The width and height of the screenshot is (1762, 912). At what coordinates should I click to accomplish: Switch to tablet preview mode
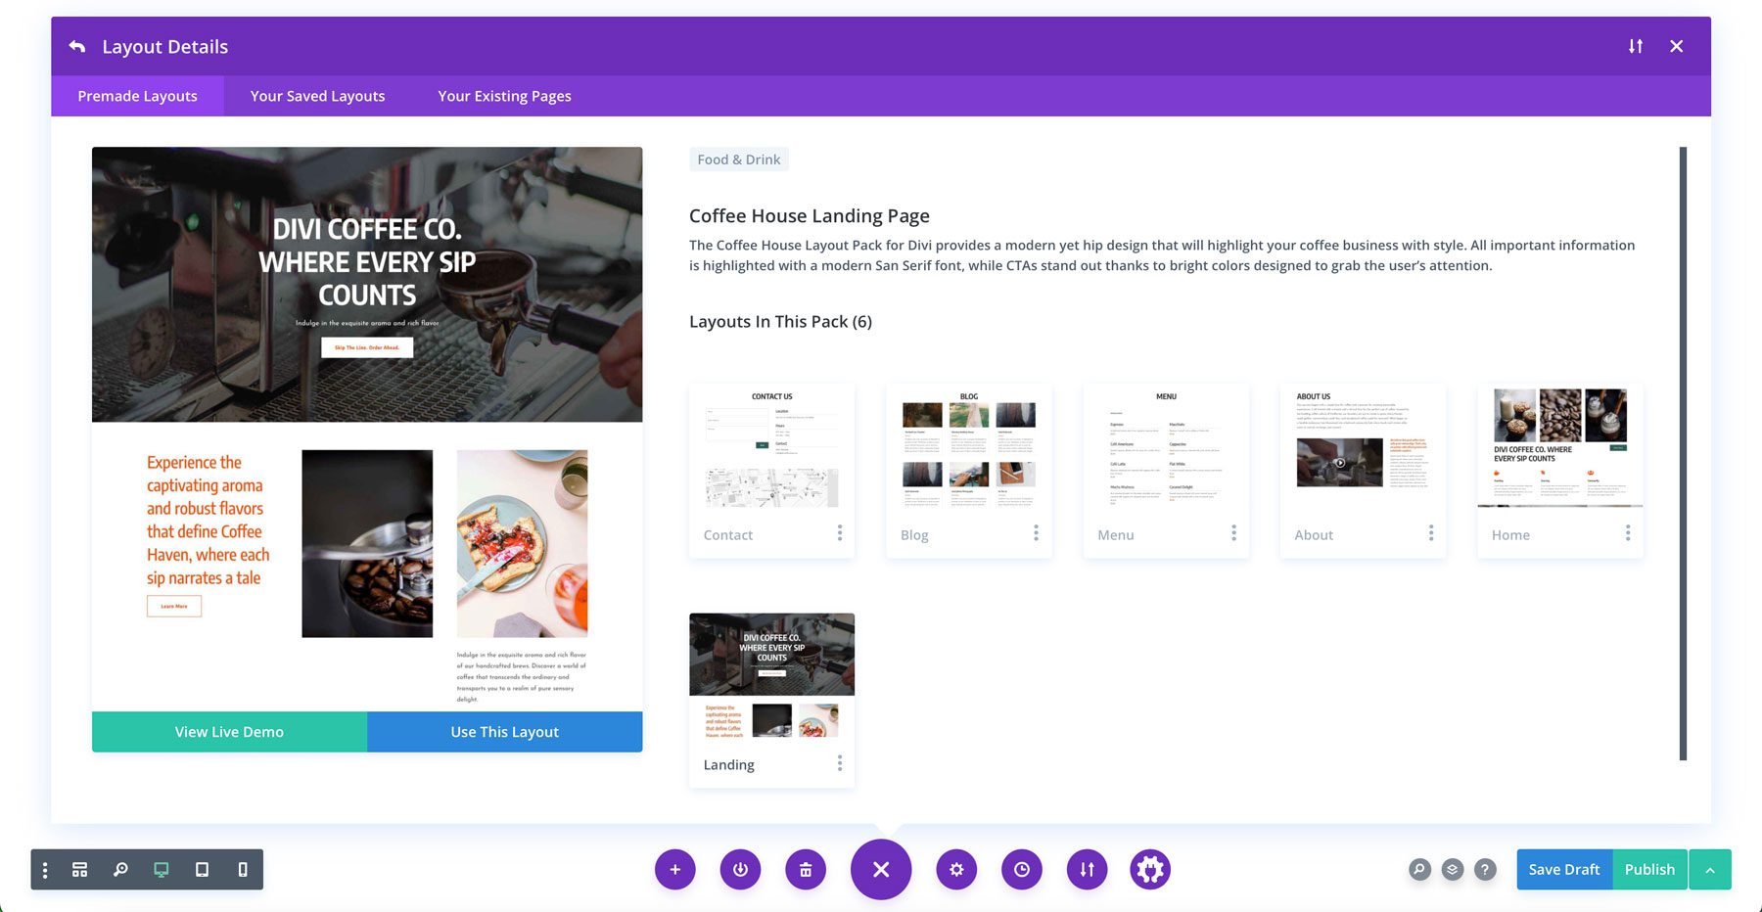202,869
